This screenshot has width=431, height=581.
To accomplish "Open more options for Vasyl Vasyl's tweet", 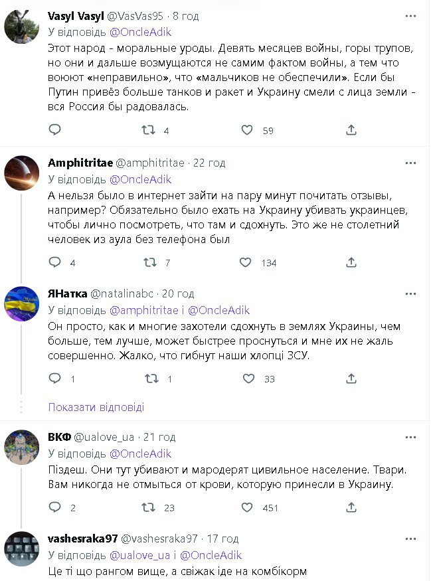I will point(410,16).
